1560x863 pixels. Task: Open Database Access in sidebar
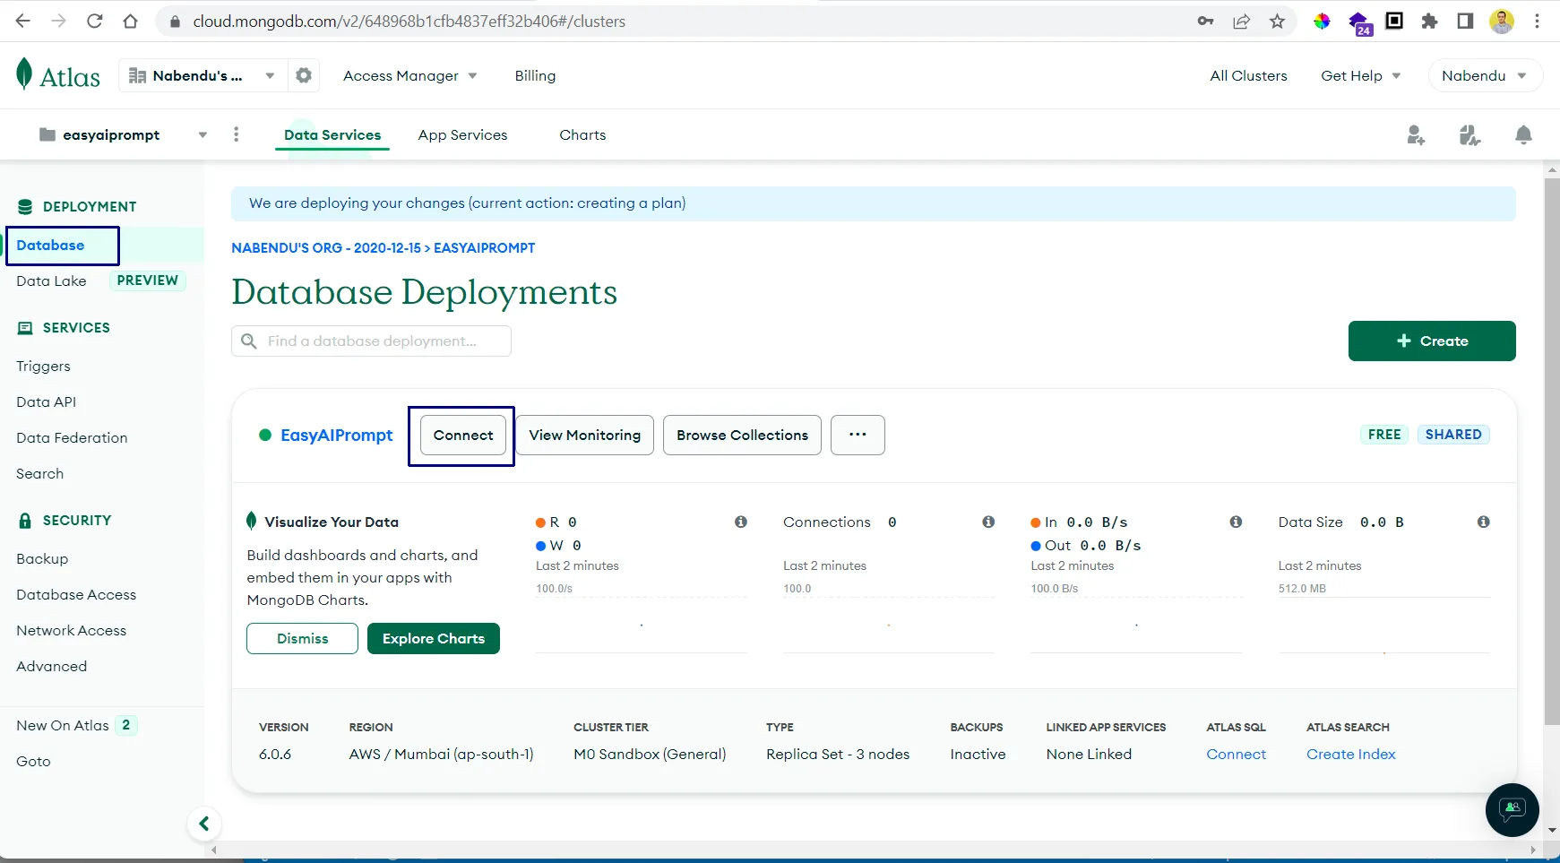[x=76, y=594]
